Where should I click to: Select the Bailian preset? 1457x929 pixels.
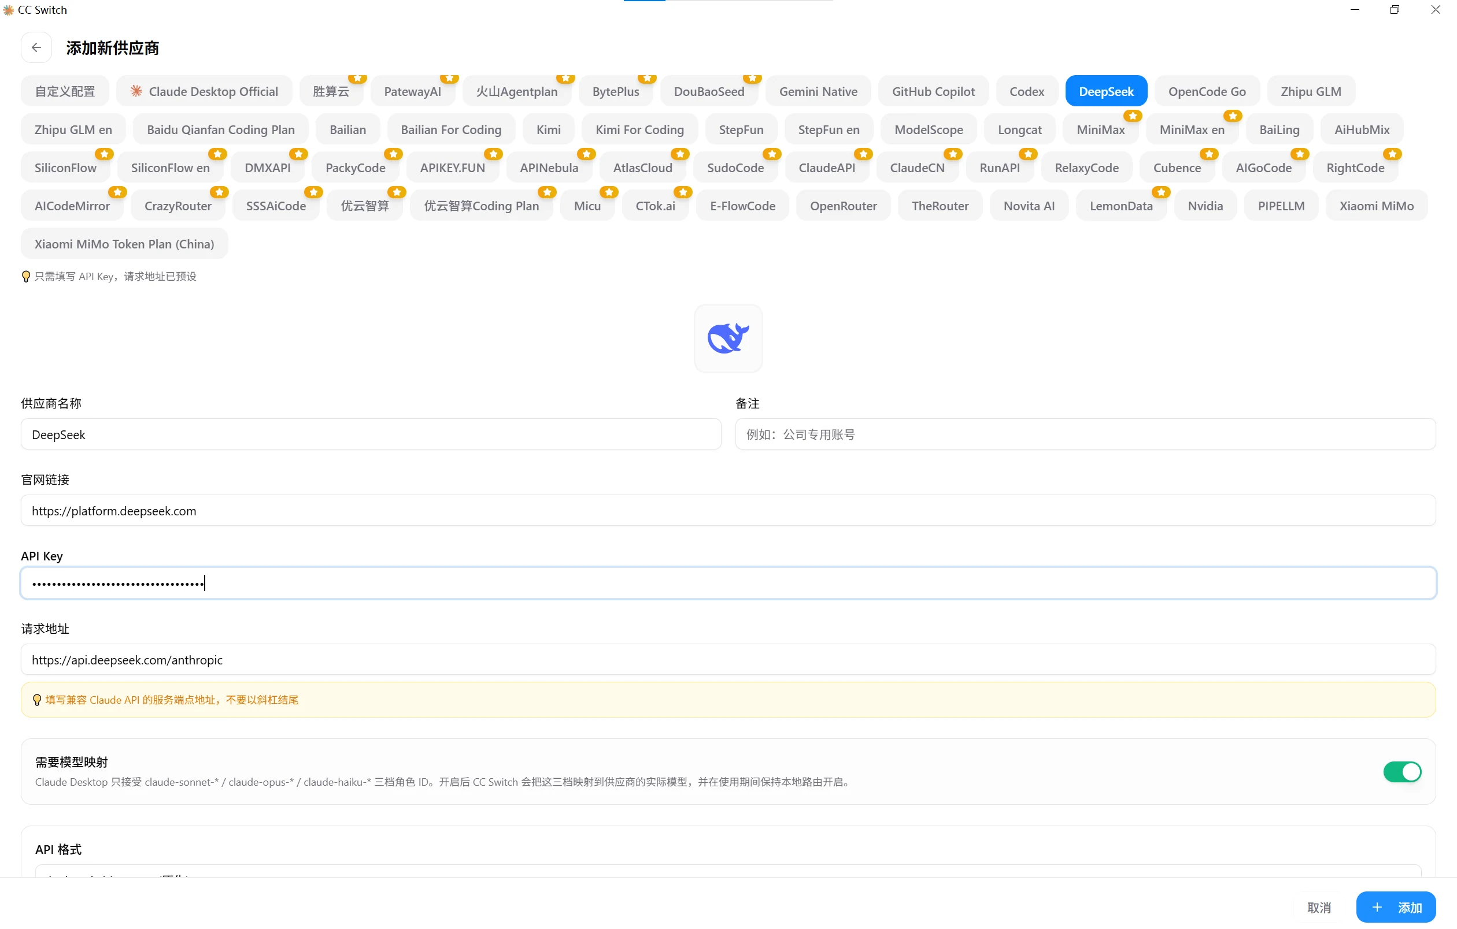[x=348, y=129]
